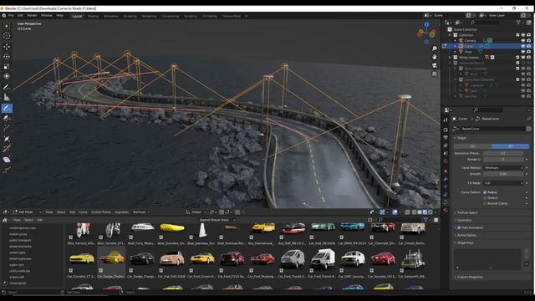Select 3D curve shape option
This screenshot has height=301, width=535.
click(511, 146)
